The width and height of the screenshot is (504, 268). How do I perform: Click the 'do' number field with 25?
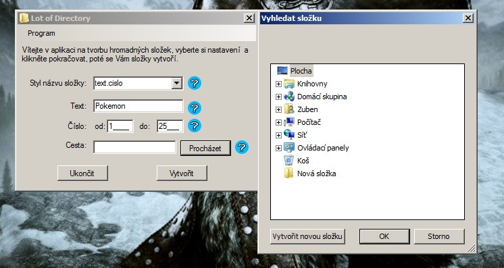pos(170,126)
